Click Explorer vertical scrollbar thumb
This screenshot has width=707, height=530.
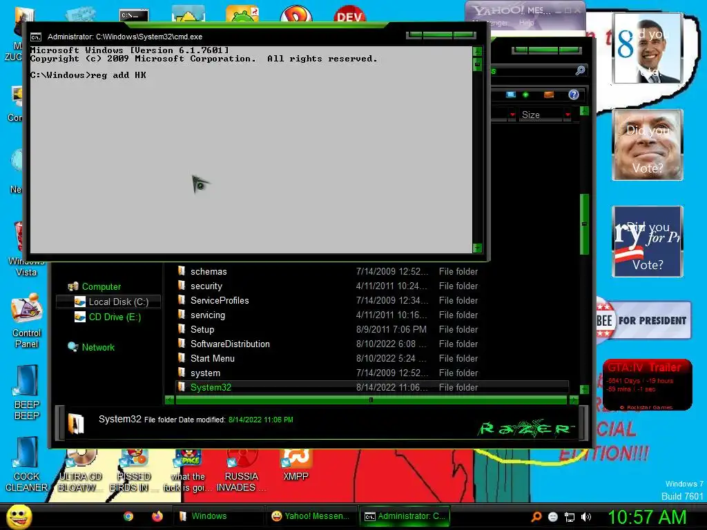pyautogui.click(x=584, y=224)
